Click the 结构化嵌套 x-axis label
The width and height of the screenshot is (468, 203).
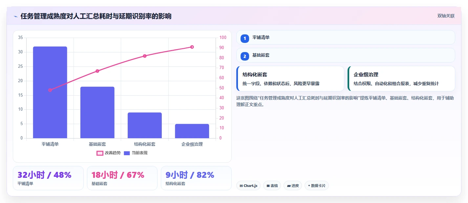(145, 144)
